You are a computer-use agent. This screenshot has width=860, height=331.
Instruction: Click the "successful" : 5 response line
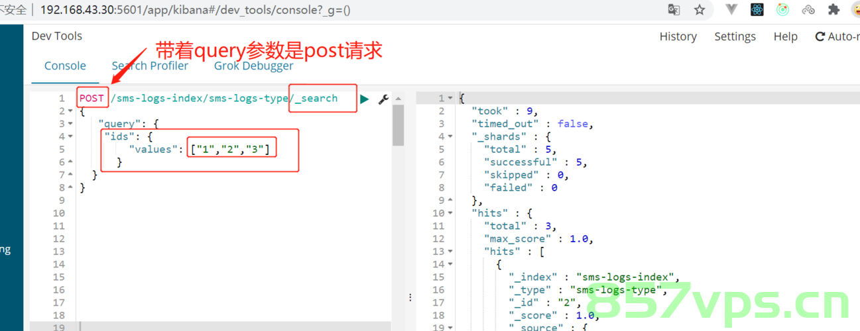coord(535,162)
